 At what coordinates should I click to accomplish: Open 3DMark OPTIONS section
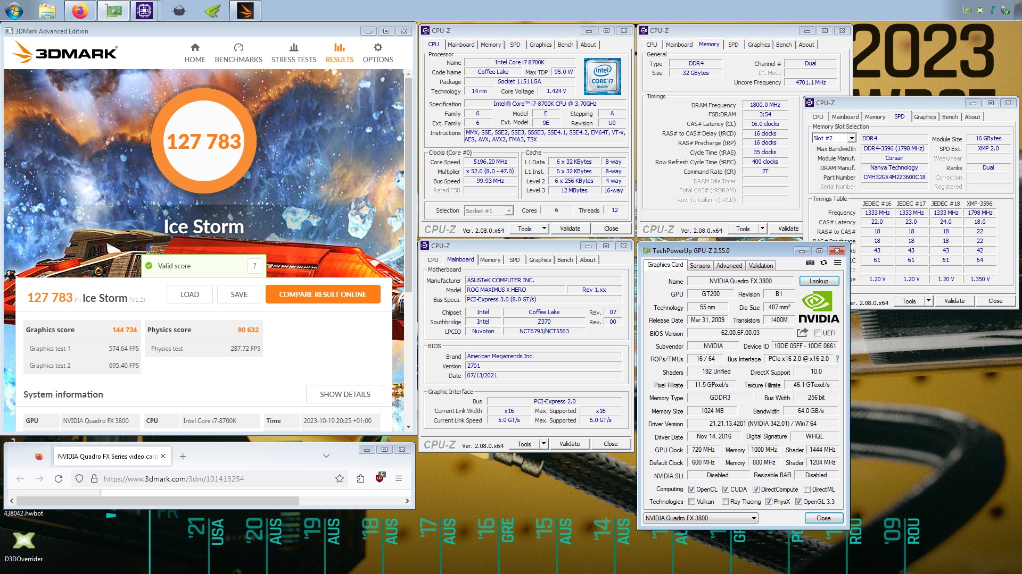pyautogui.click(x=378, y=53)
